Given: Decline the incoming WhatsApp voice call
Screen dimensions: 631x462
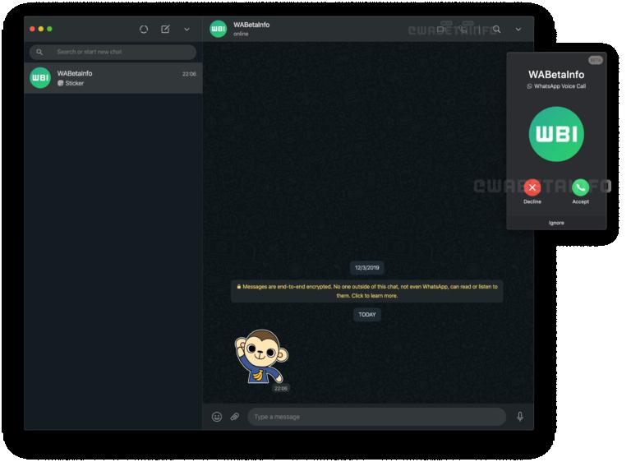Looking at the screenshot, I should click(x=532, y=187).
